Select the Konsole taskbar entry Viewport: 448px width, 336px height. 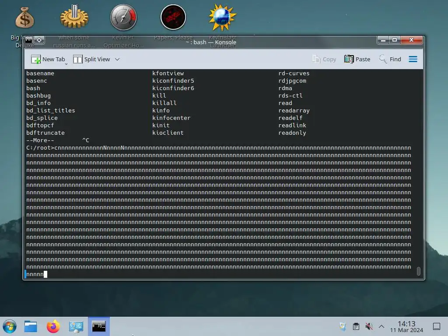point(99,326)
